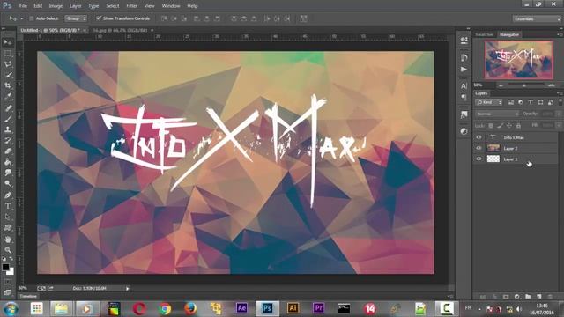Viewport: 564px width, 317px height.
Task: Switch to the Navigator tab
Action: click(x=509, y=34)
